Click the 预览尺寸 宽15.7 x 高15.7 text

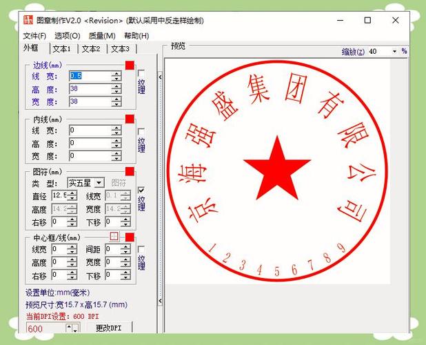click(77, 304)
